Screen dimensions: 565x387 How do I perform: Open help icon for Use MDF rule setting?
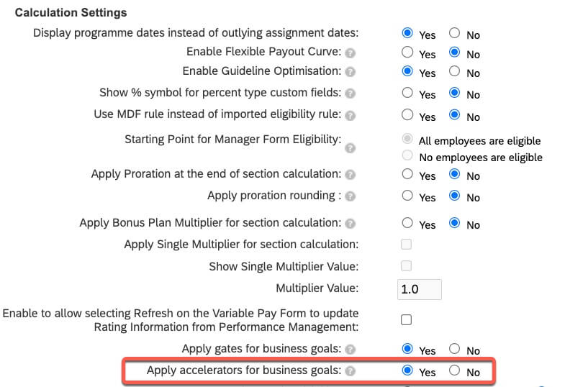pyautogui.click(x=350, y=116)
